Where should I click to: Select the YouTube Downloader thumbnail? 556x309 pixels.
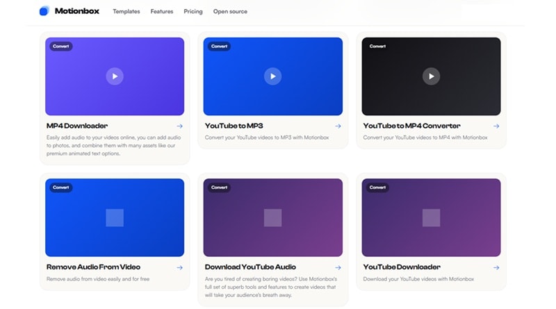[431, 217]
